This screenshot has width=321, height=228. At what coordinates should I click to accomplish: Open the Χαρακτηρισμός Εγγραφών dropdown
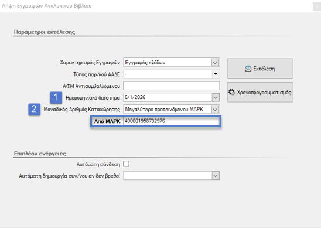215,63
